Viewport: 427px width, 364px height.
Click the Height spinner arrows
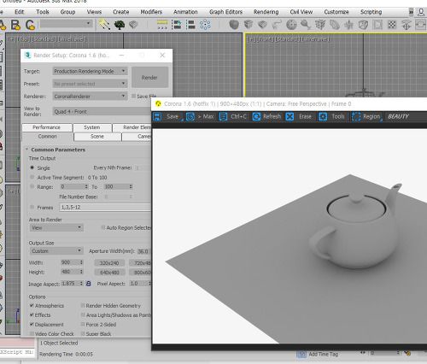click(x=81, y=272)
